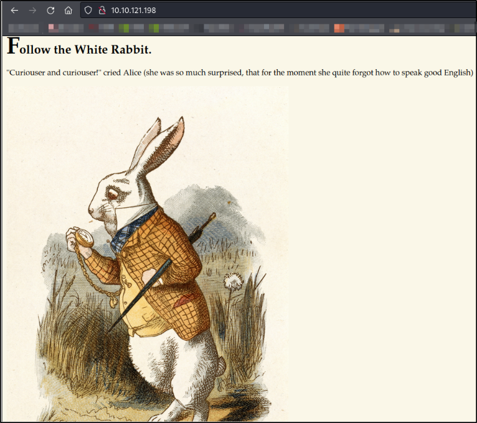Reload the page with the refresh icon
This screenshot has height=423, width=477.
pos(50,11)
